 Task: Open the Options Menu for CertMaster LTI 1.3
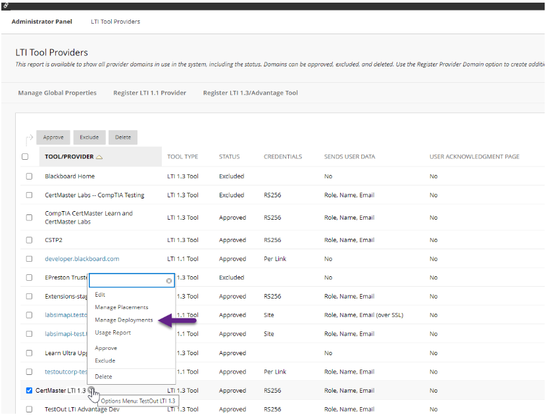tap(90, 390)
